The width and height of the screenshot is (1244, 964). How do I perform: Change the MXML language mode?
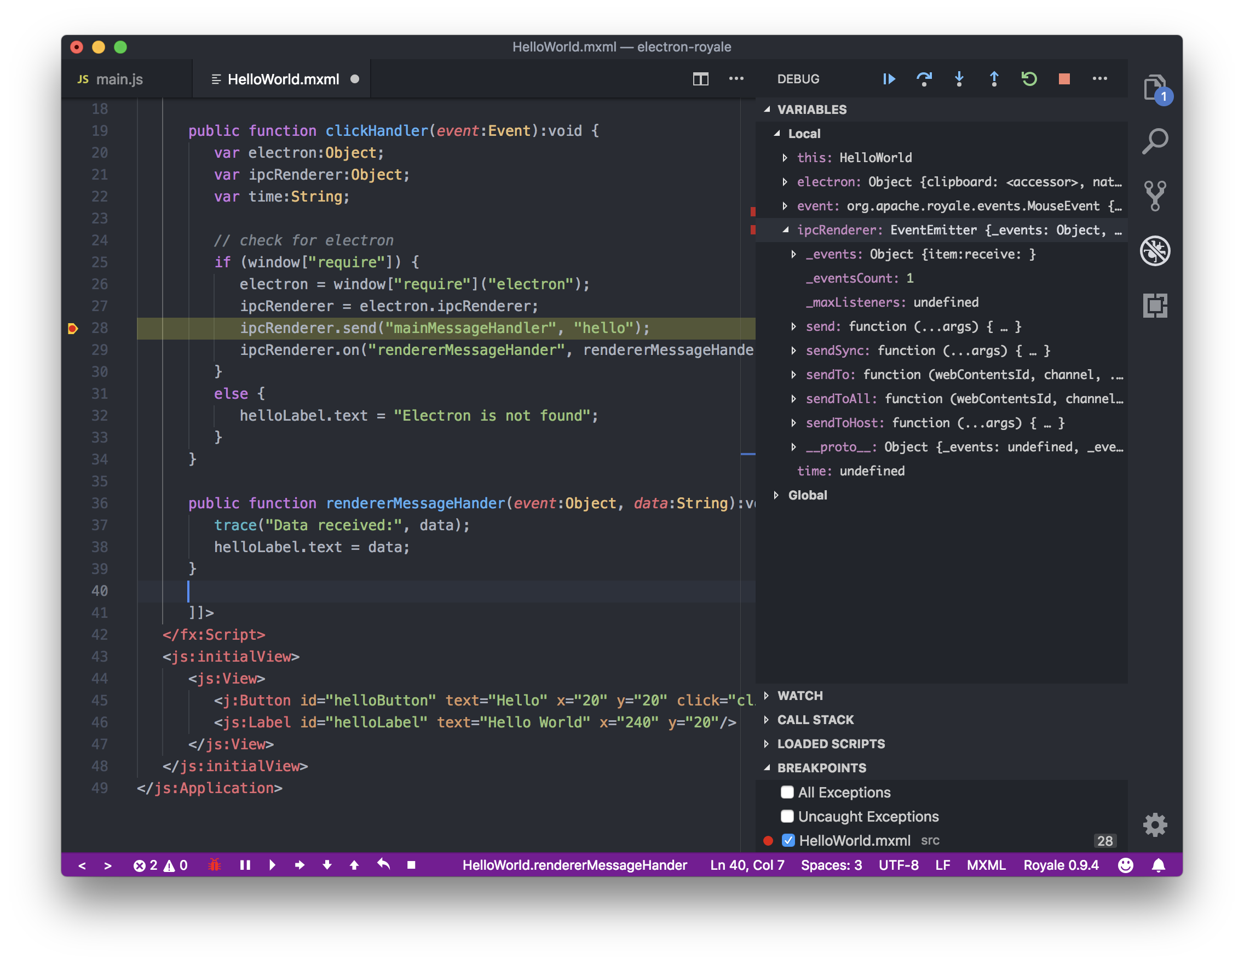(x=986, y=865)
